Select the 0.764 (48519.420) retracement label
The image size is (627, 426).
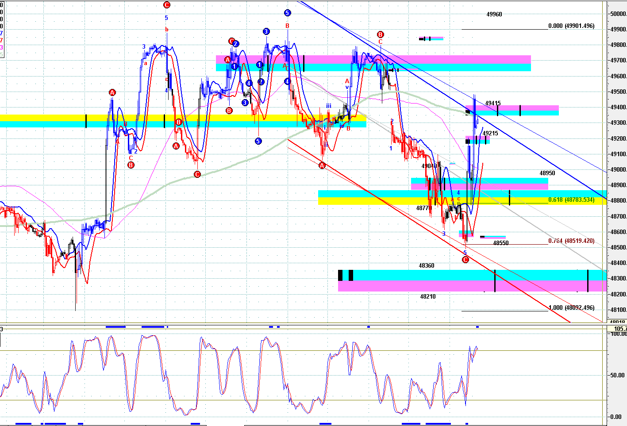tap(571, 241)
